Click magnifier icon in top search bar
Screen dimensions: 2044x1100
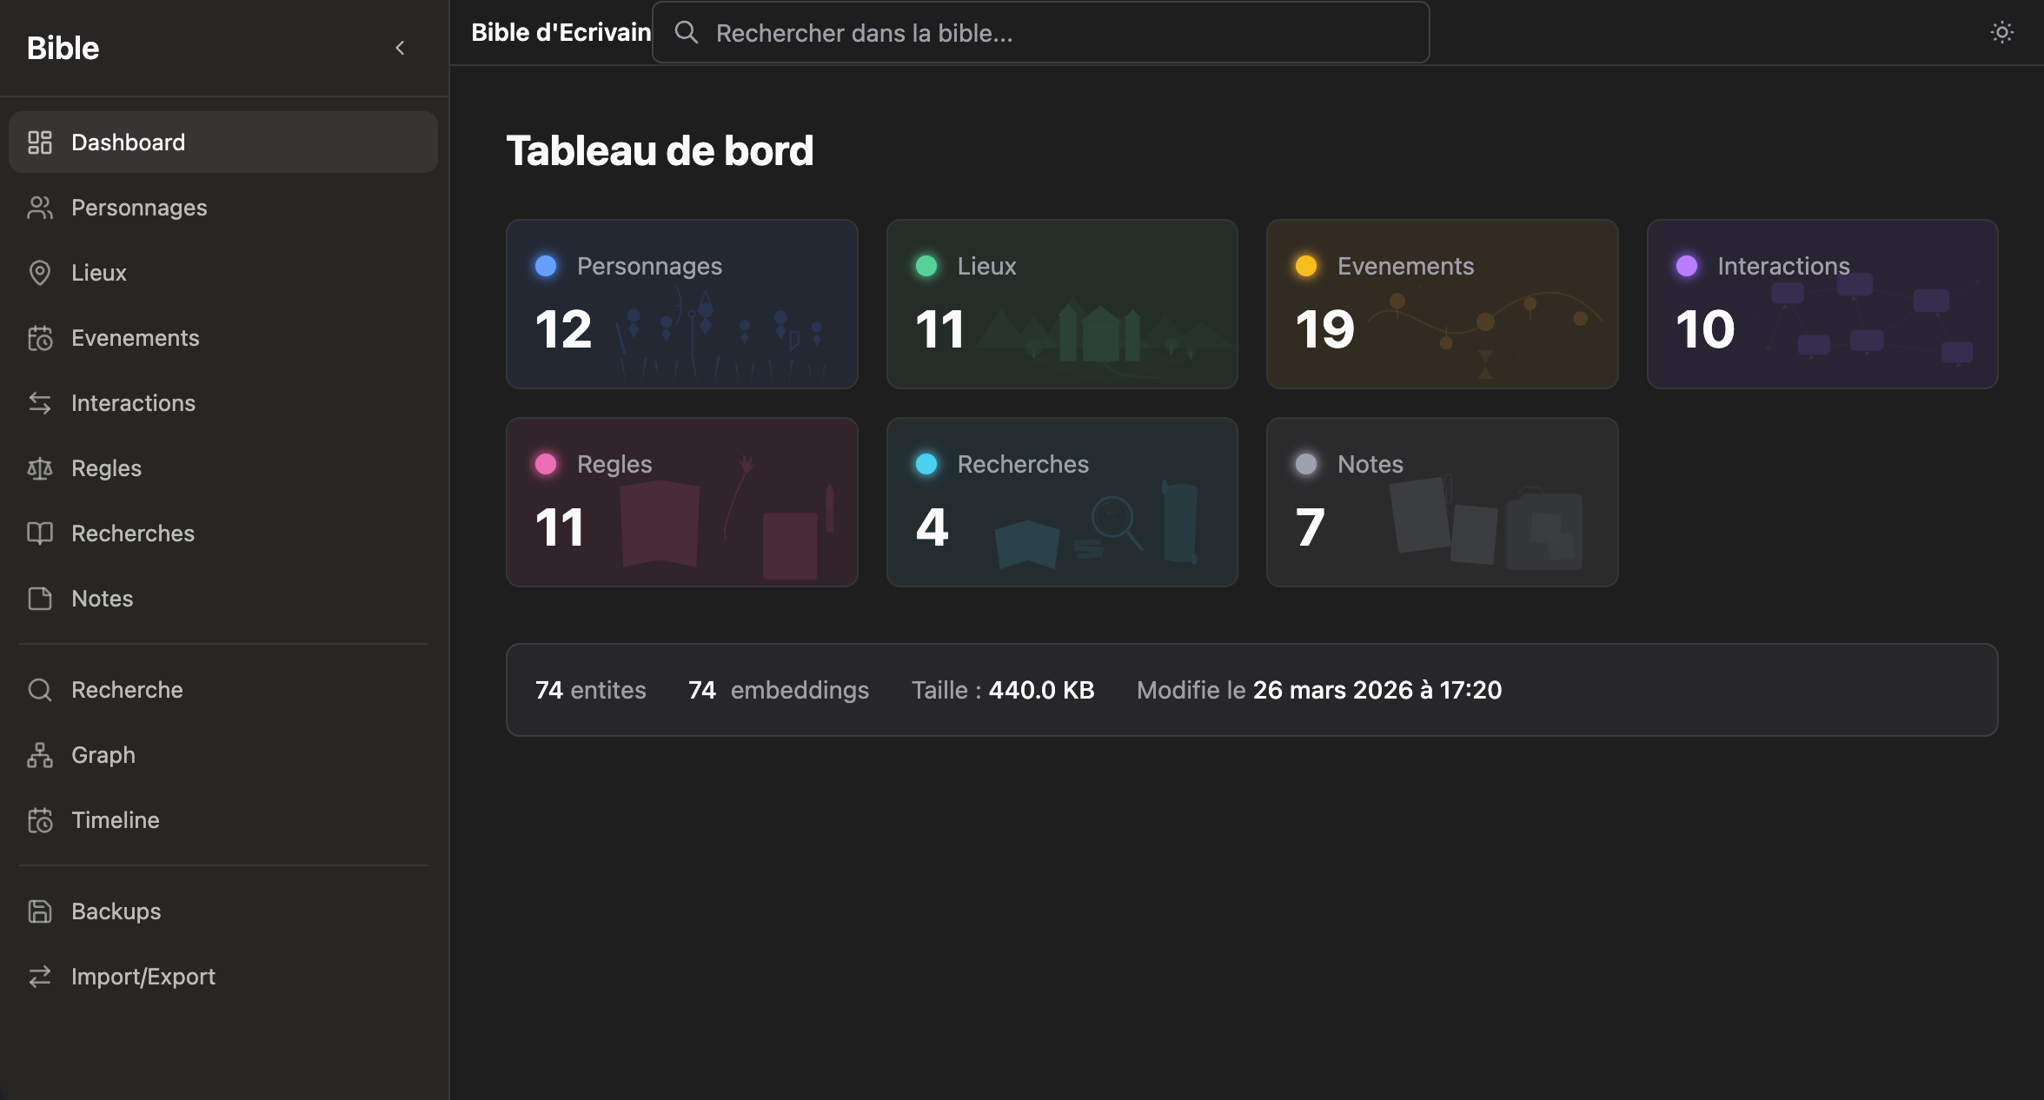[x=687, y=33]
